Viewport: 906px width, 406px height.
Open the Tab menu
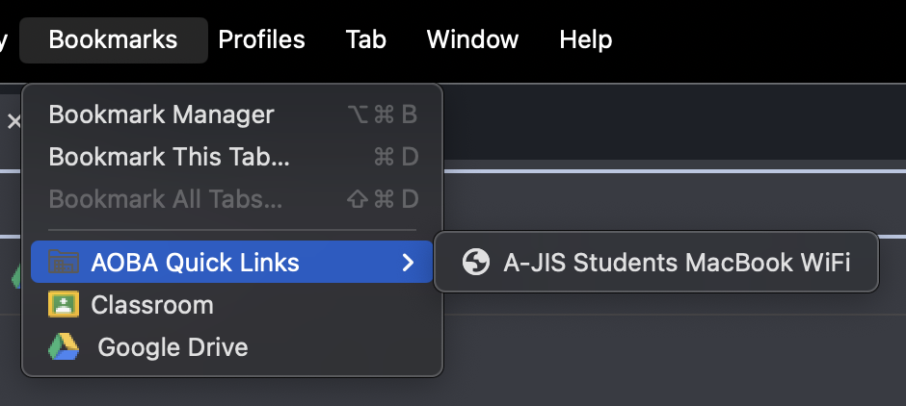[x=365, y=39]
